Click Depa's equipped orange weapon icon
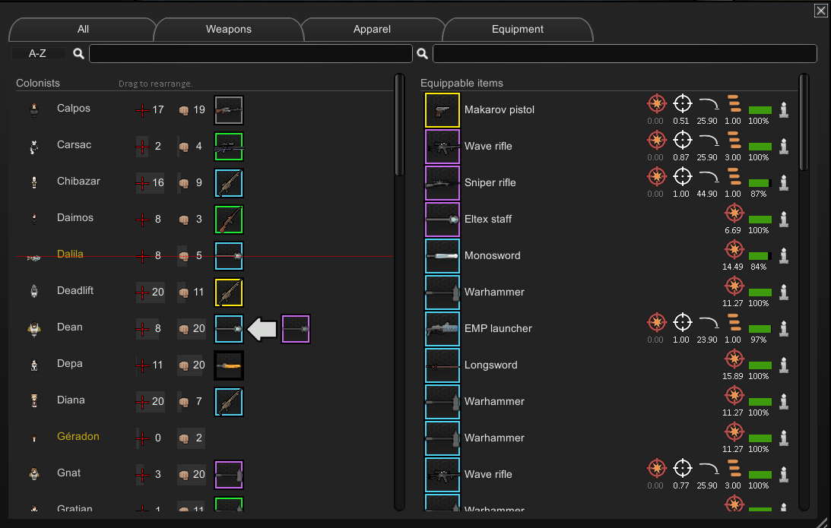This screenshot has width=831, height=528. 229,365
